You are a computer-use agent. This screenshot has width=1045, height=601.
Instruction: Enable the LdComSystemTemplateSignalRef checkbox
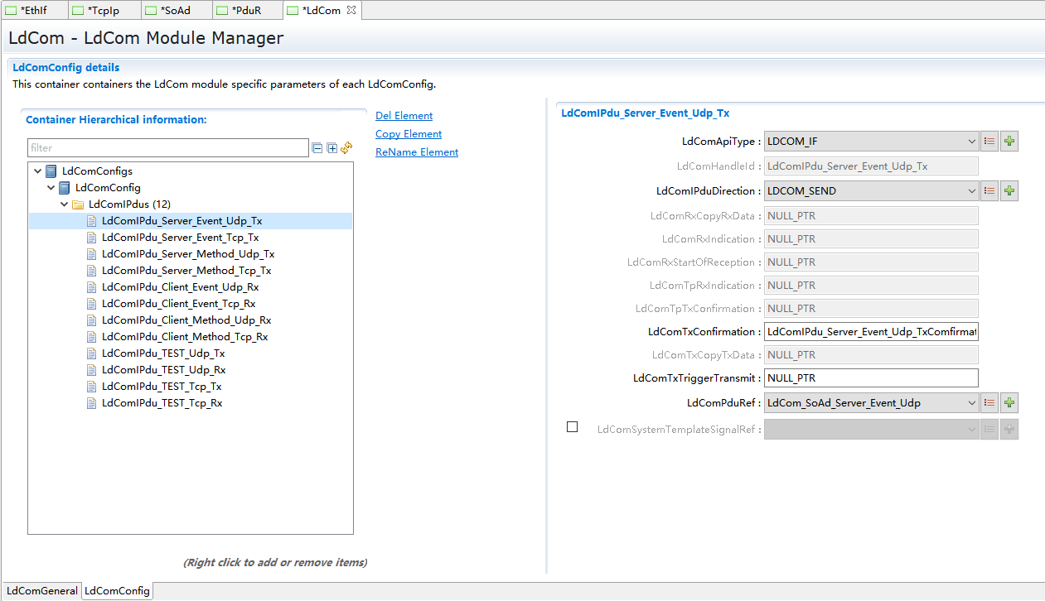572,427
